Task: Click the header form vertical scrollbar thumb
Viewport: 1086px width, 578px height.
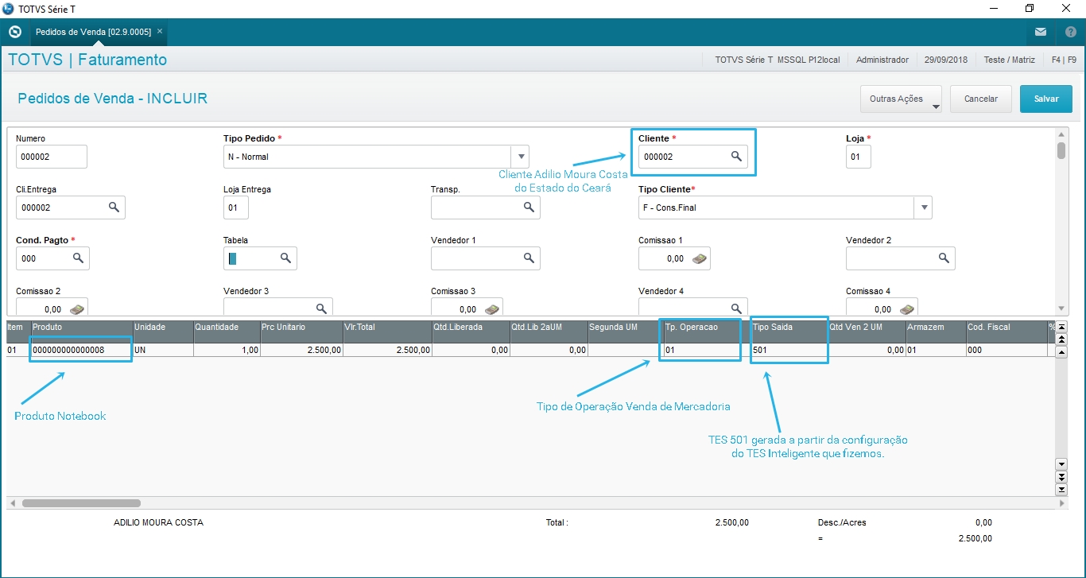Action: pyautogui.click(x=1061, y=150)
